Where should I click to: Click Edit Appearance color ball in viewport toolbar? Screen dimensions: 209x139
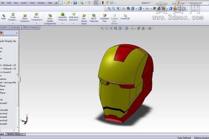tap(139, 28)
